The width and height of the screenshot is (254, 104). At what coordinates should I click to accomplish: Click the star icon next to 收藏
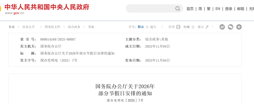(193, 27)
